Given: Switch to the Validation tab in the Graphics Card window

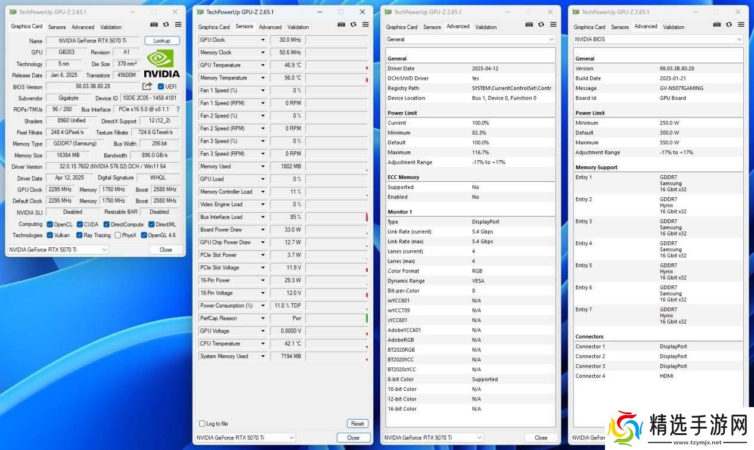Looking at the screenshot, I should coord(111,27).
